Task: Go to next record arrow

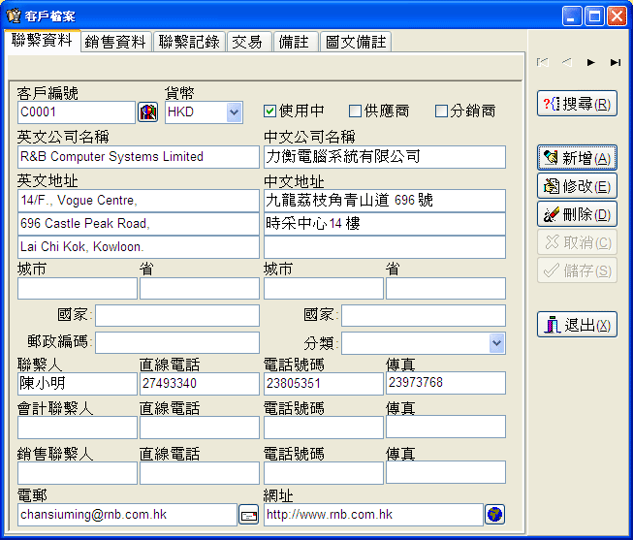Action: (x=591, y=62)
